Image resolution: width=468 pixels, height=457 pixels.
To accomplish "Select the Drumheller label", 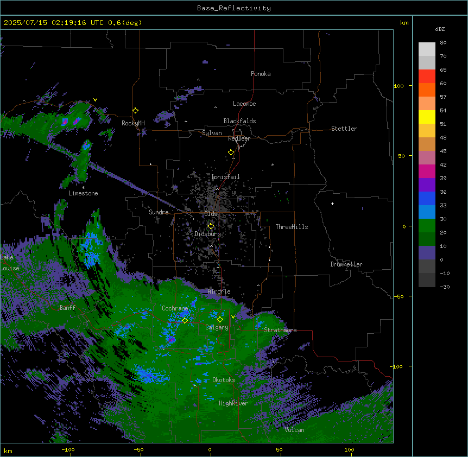I will coord(346,264).
